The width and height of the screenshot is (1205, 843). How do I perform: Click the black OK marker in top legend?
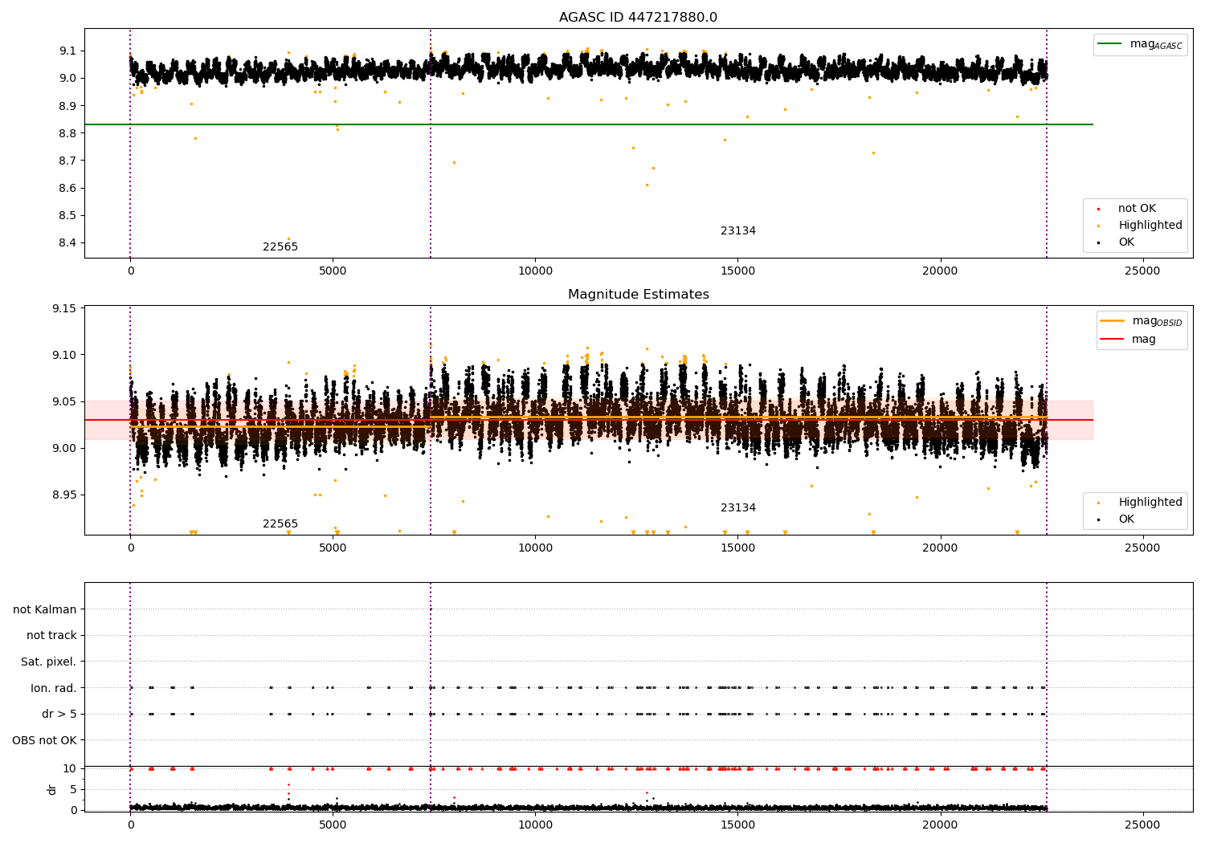[x=1098, y=243]
